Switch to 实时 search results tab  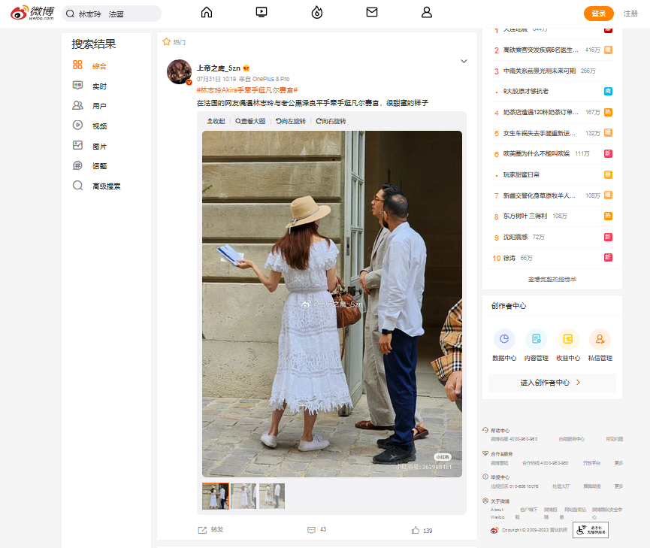[x=98, y=86]
